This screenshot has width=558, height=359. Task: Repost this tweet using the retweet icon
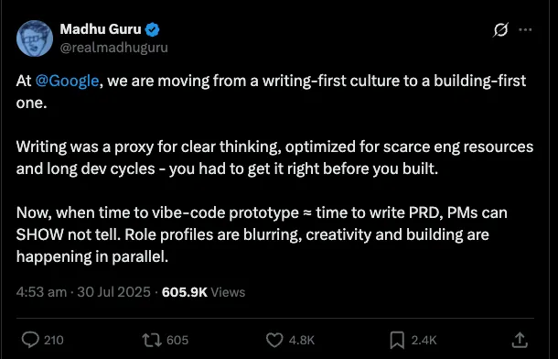152,340
